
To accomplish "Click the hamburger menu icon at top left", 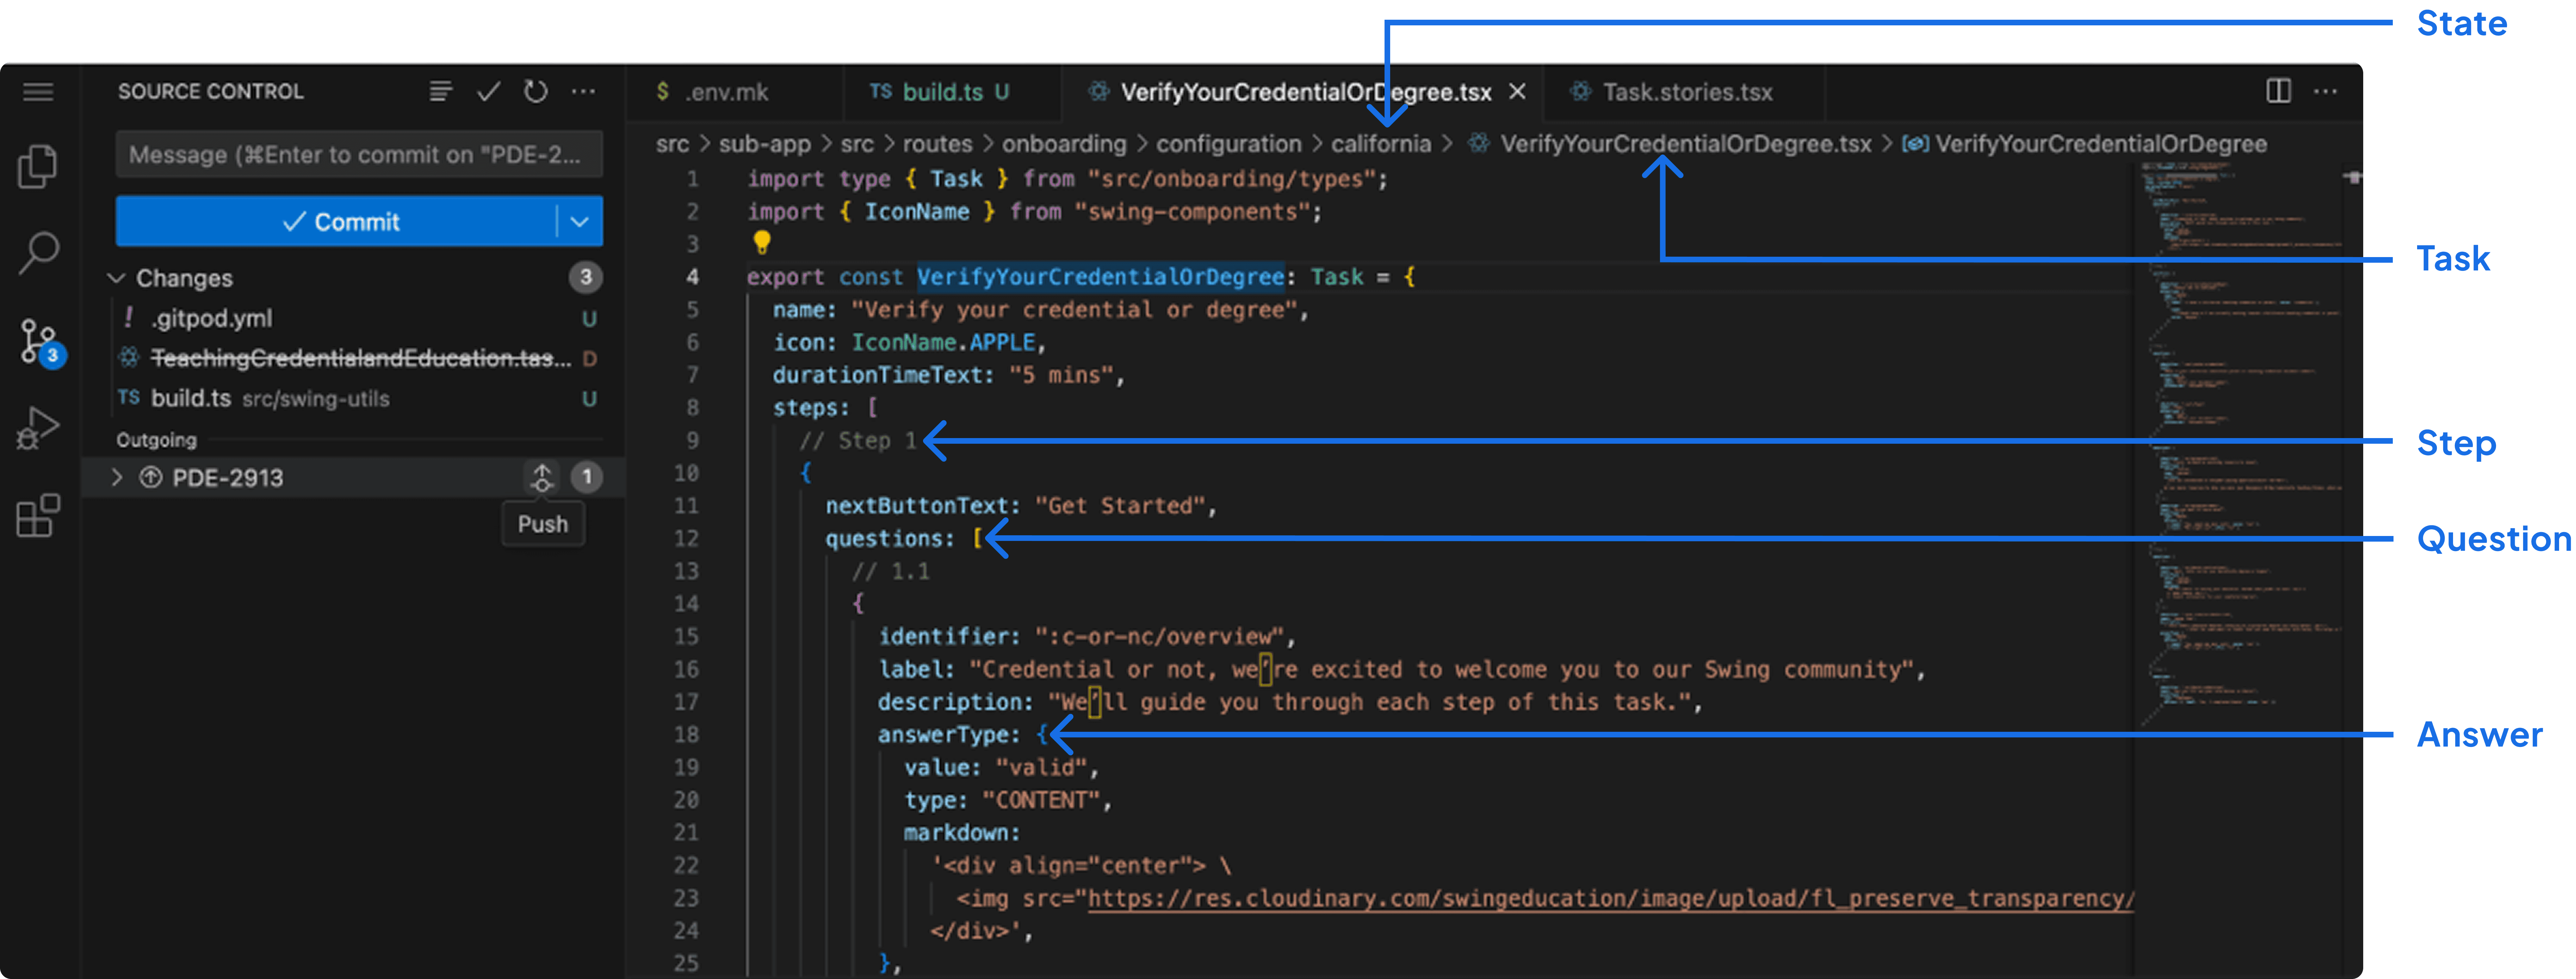I will point(38,92).
